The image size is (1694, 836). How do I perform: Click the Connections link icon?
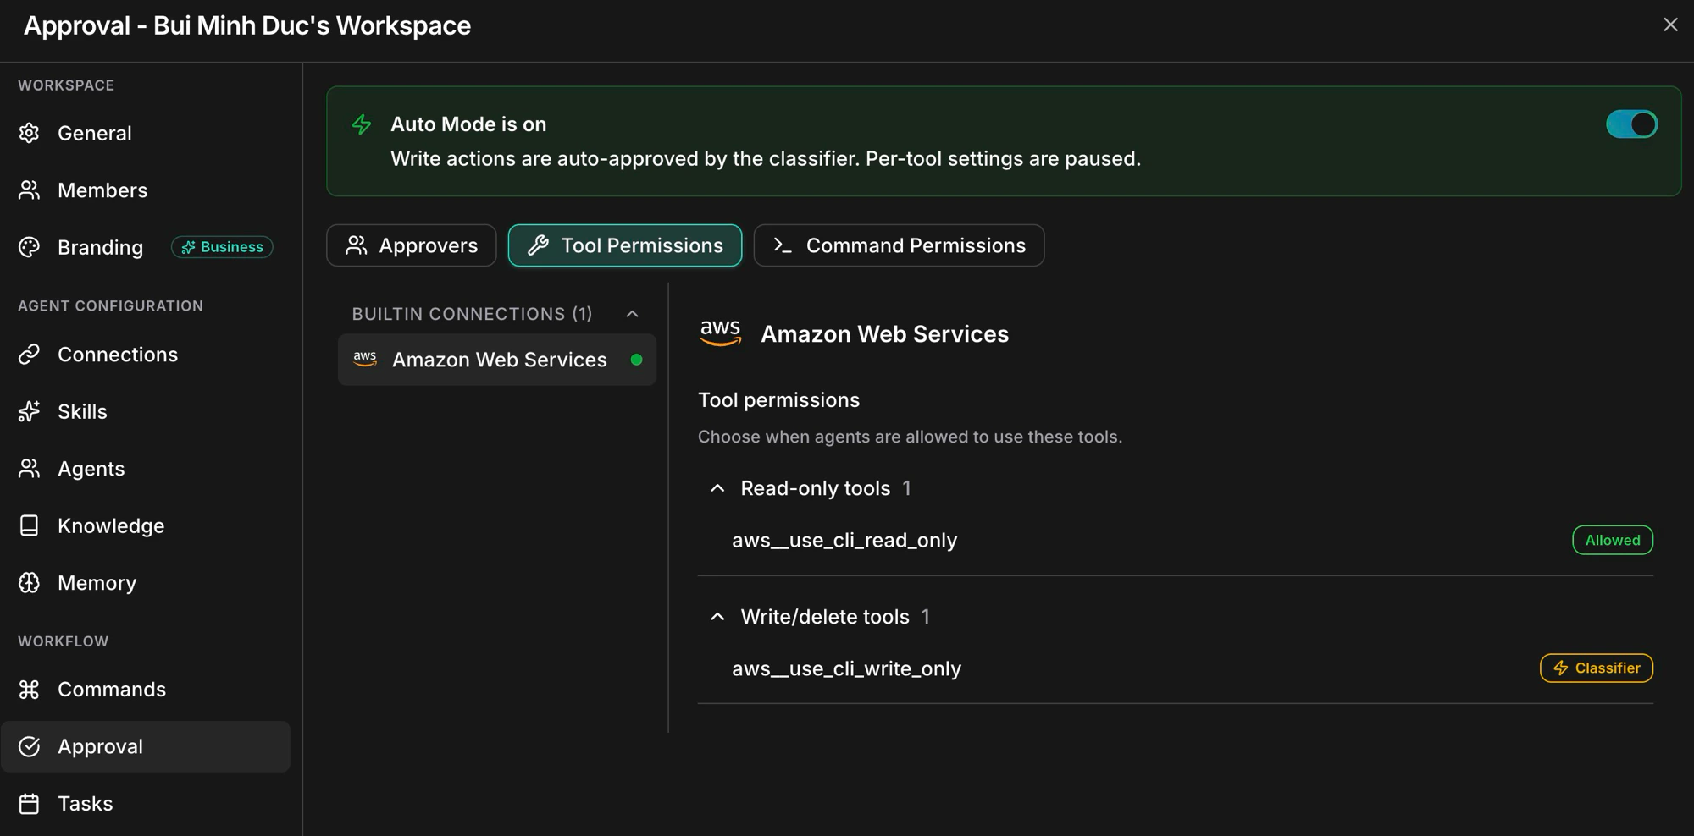coord(30,355)
